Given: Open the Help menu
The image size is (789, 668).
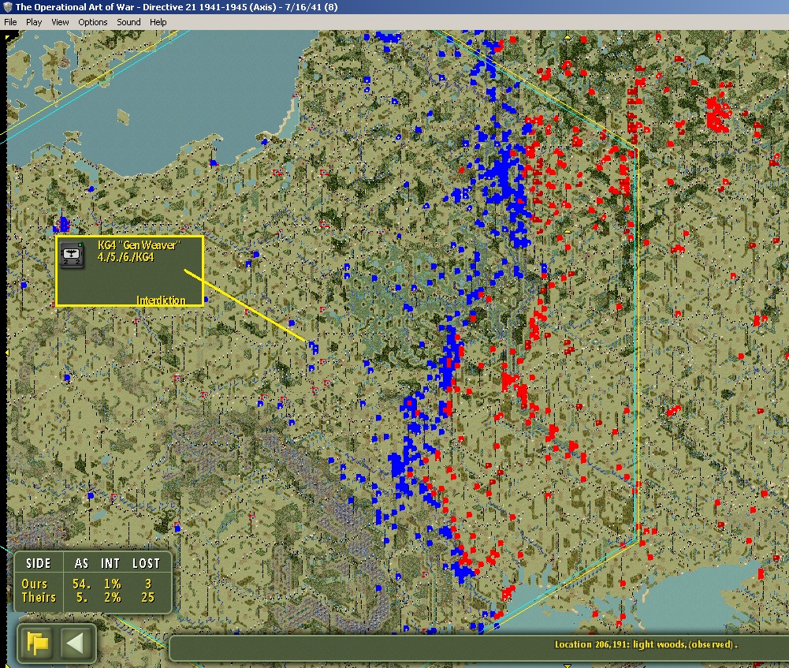Looking at the screenshot, I should (158, 22).
